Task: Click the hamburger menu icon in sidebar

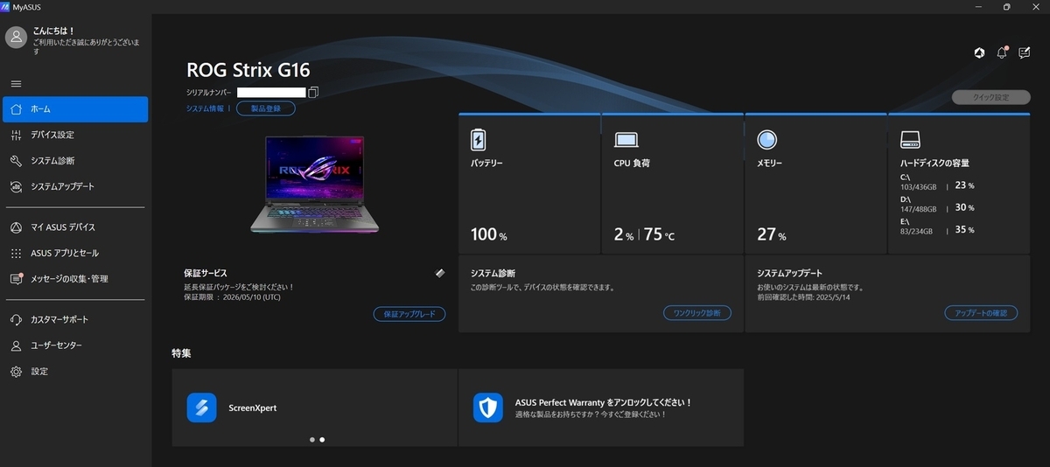Action: 16,84
